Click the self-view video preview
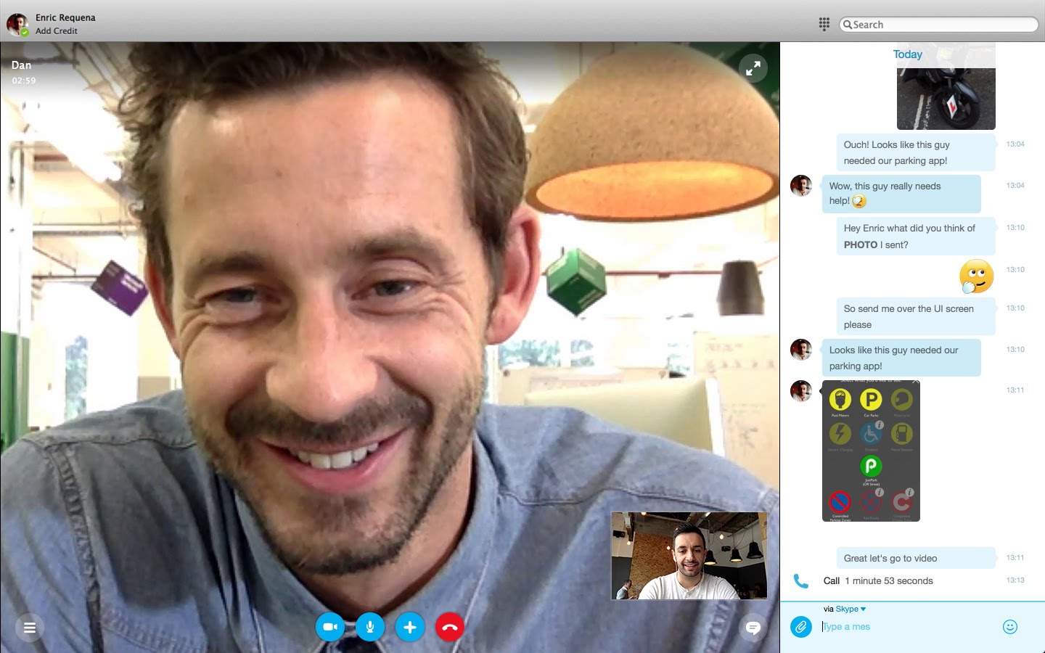The width and height of the screenshot is (1045, 653). [x=689, y=556]
